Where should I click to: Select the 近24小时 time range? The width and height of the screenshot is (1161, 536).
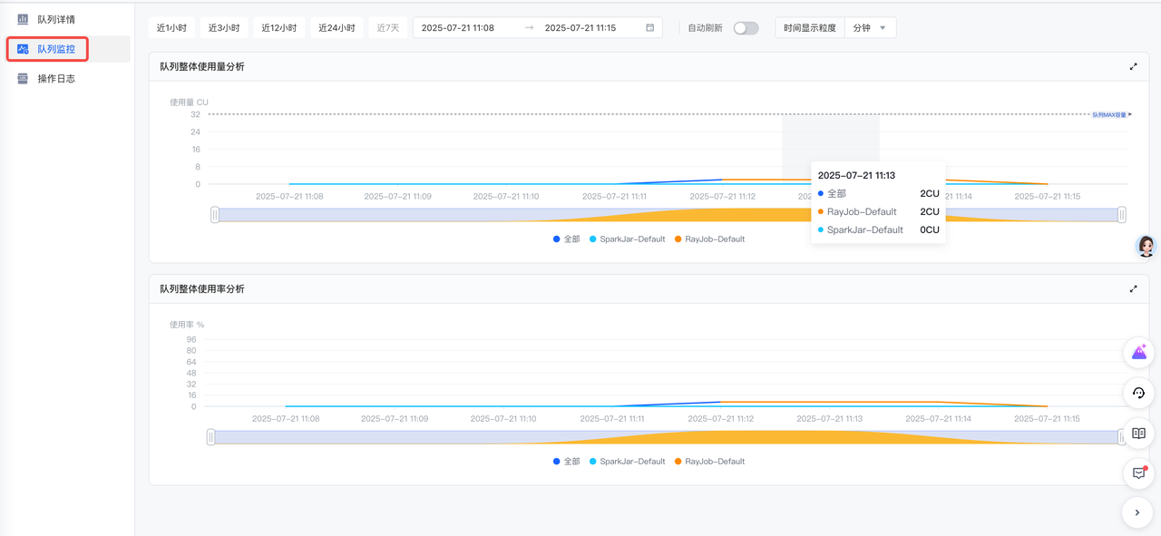click(x=337, y=28)
